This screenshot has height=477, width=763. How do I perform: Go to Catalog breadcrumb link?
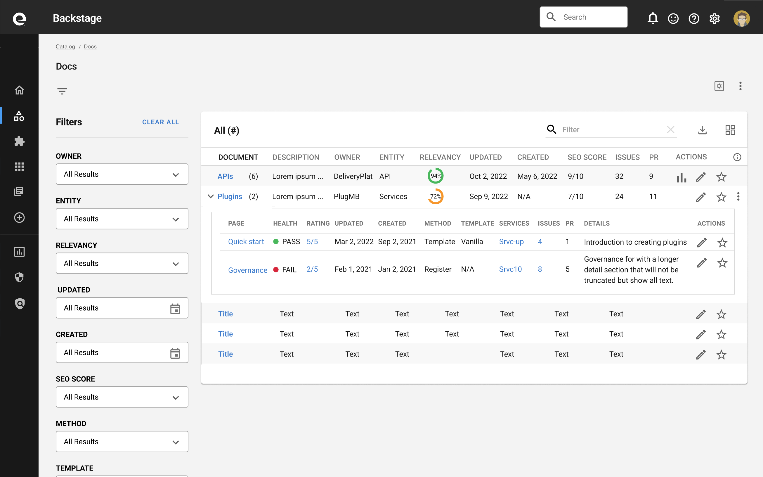[65, 46]
